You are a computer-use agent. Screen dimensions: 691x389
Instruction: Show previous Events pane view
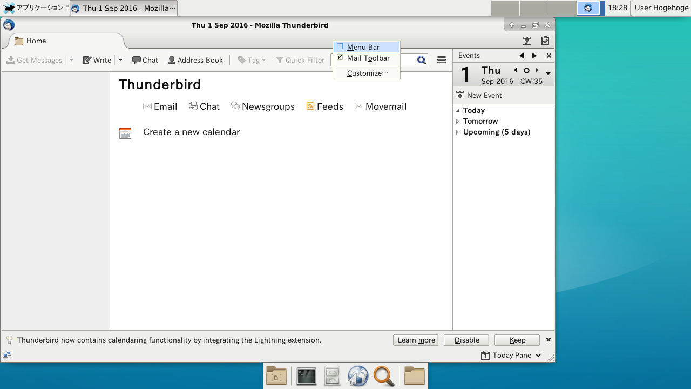tap(522, 56)
